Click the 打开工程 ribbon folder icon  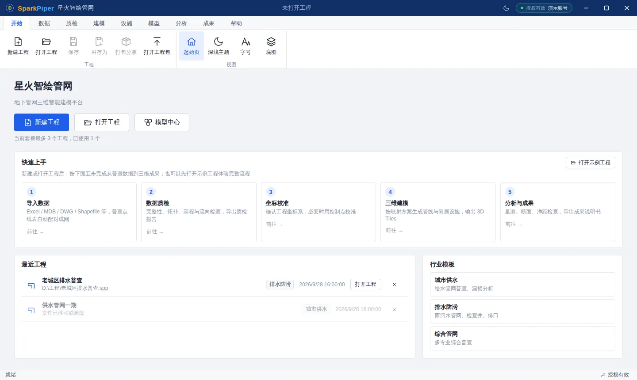pyautogui.click(x=46, y=42)
